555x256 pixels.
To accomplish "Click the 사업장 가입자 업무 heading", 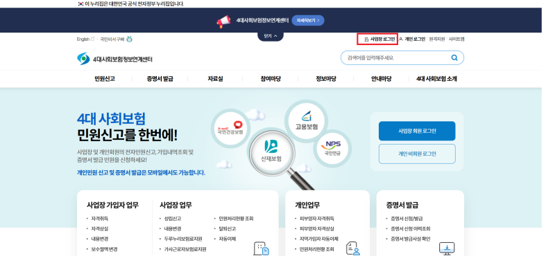I will coord(112,205).
